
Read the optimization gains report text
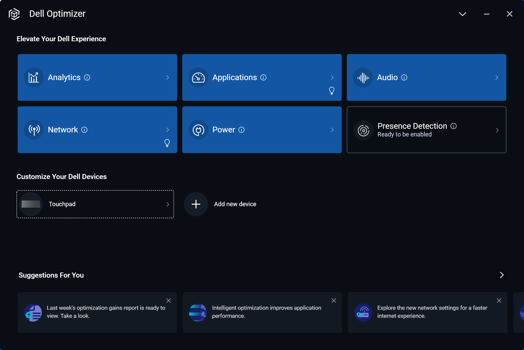pos(106,312)
